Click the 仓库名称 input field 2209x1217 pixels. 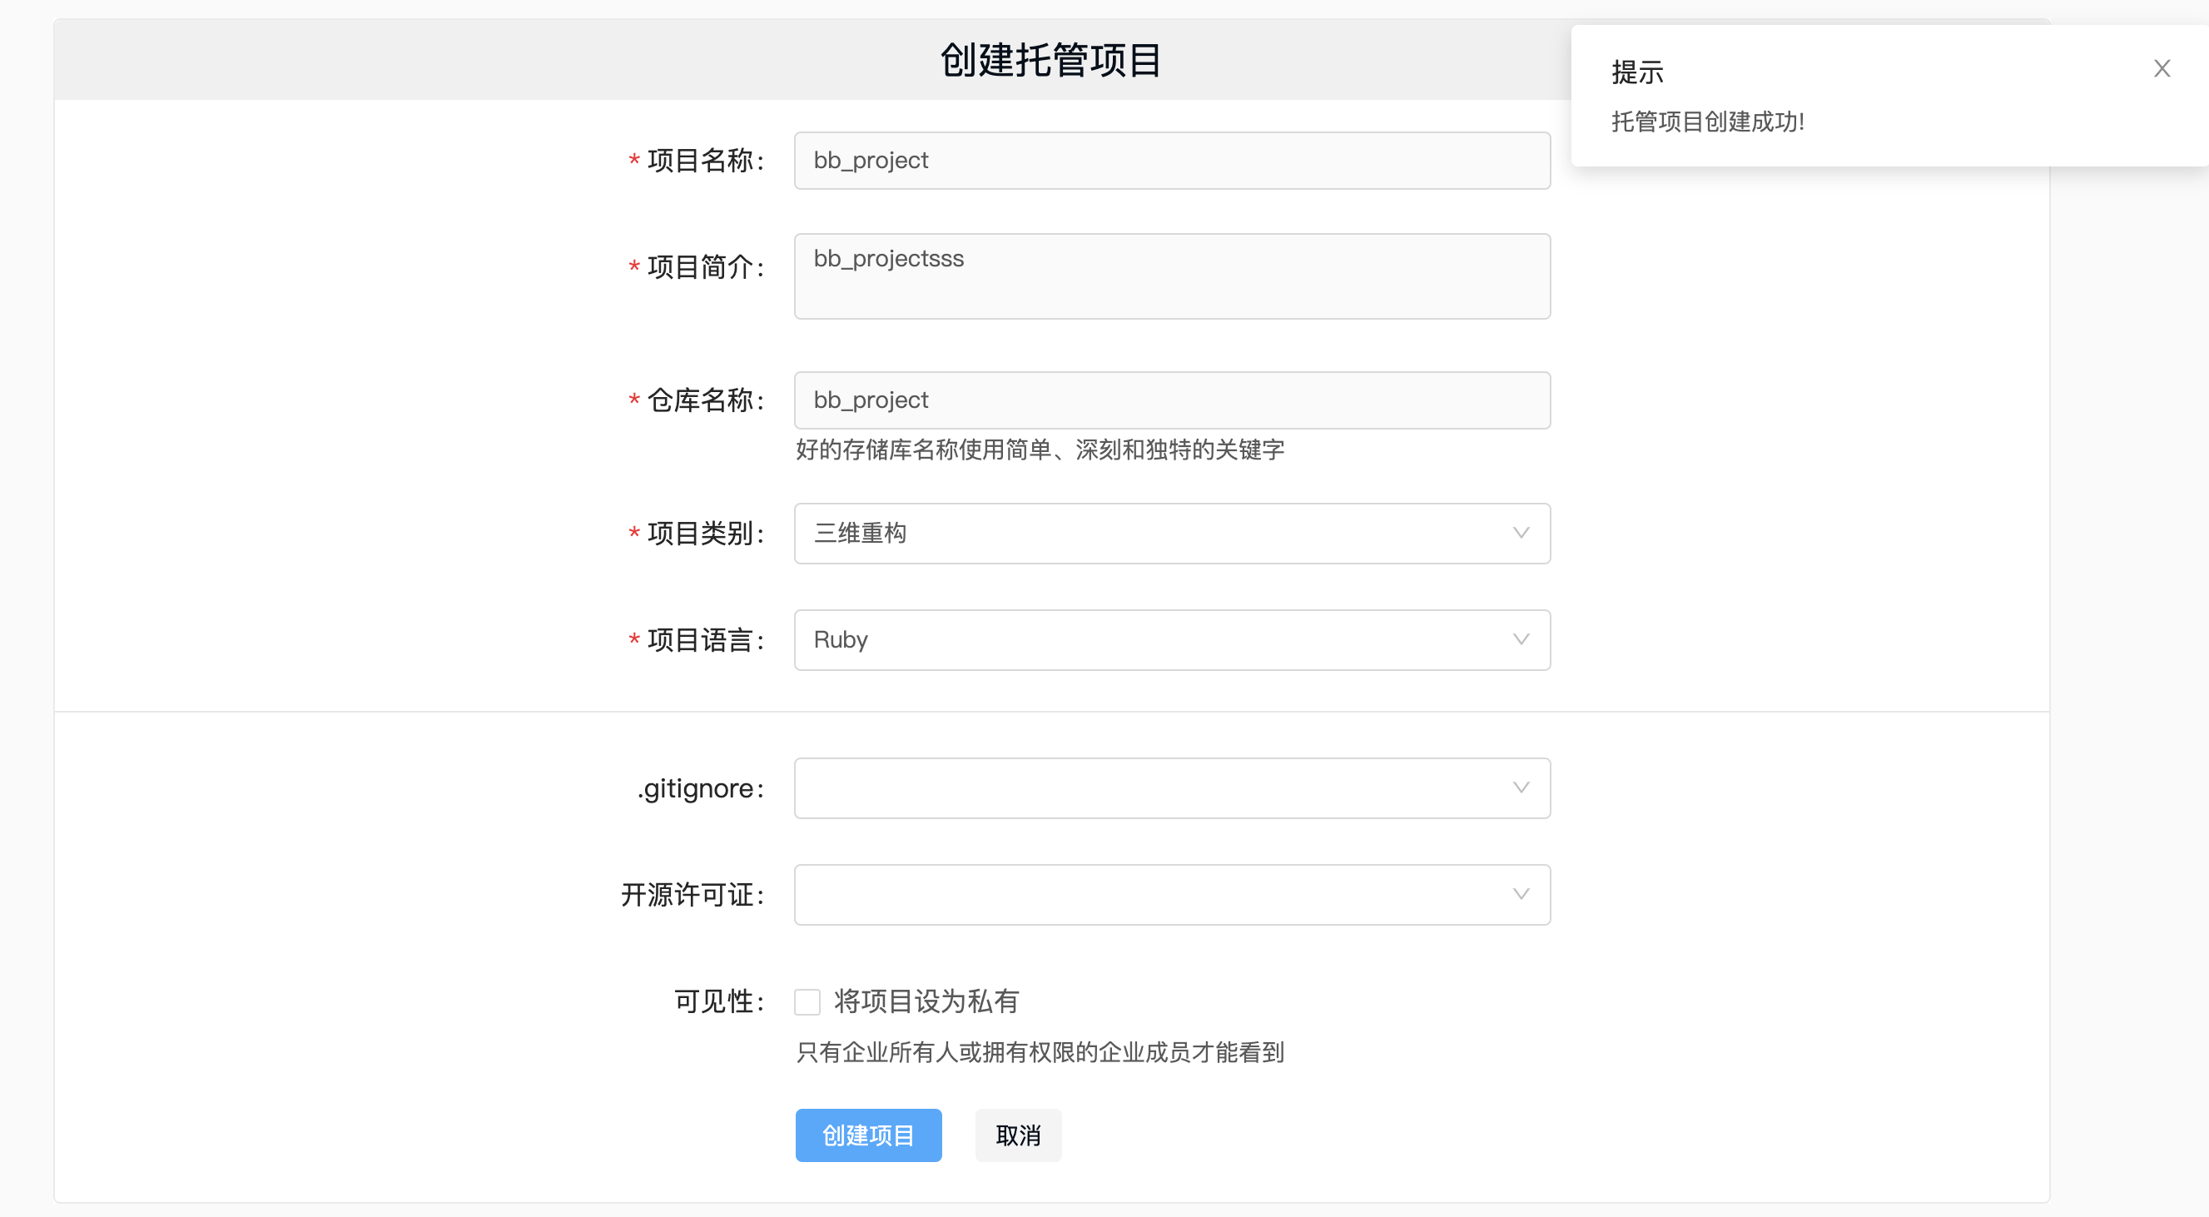pyautogui.click(x=1171, y=400)
